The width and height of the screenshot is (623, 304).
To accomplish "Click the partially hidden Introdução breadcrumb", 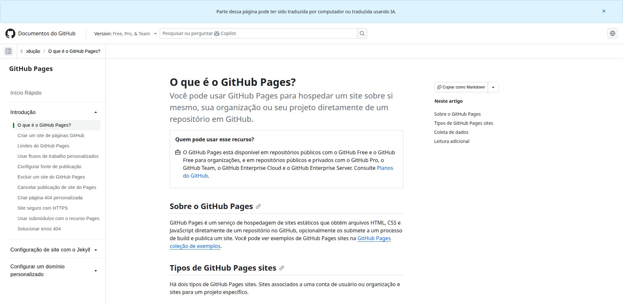I will pyautogui.click(x=33, y=51).
